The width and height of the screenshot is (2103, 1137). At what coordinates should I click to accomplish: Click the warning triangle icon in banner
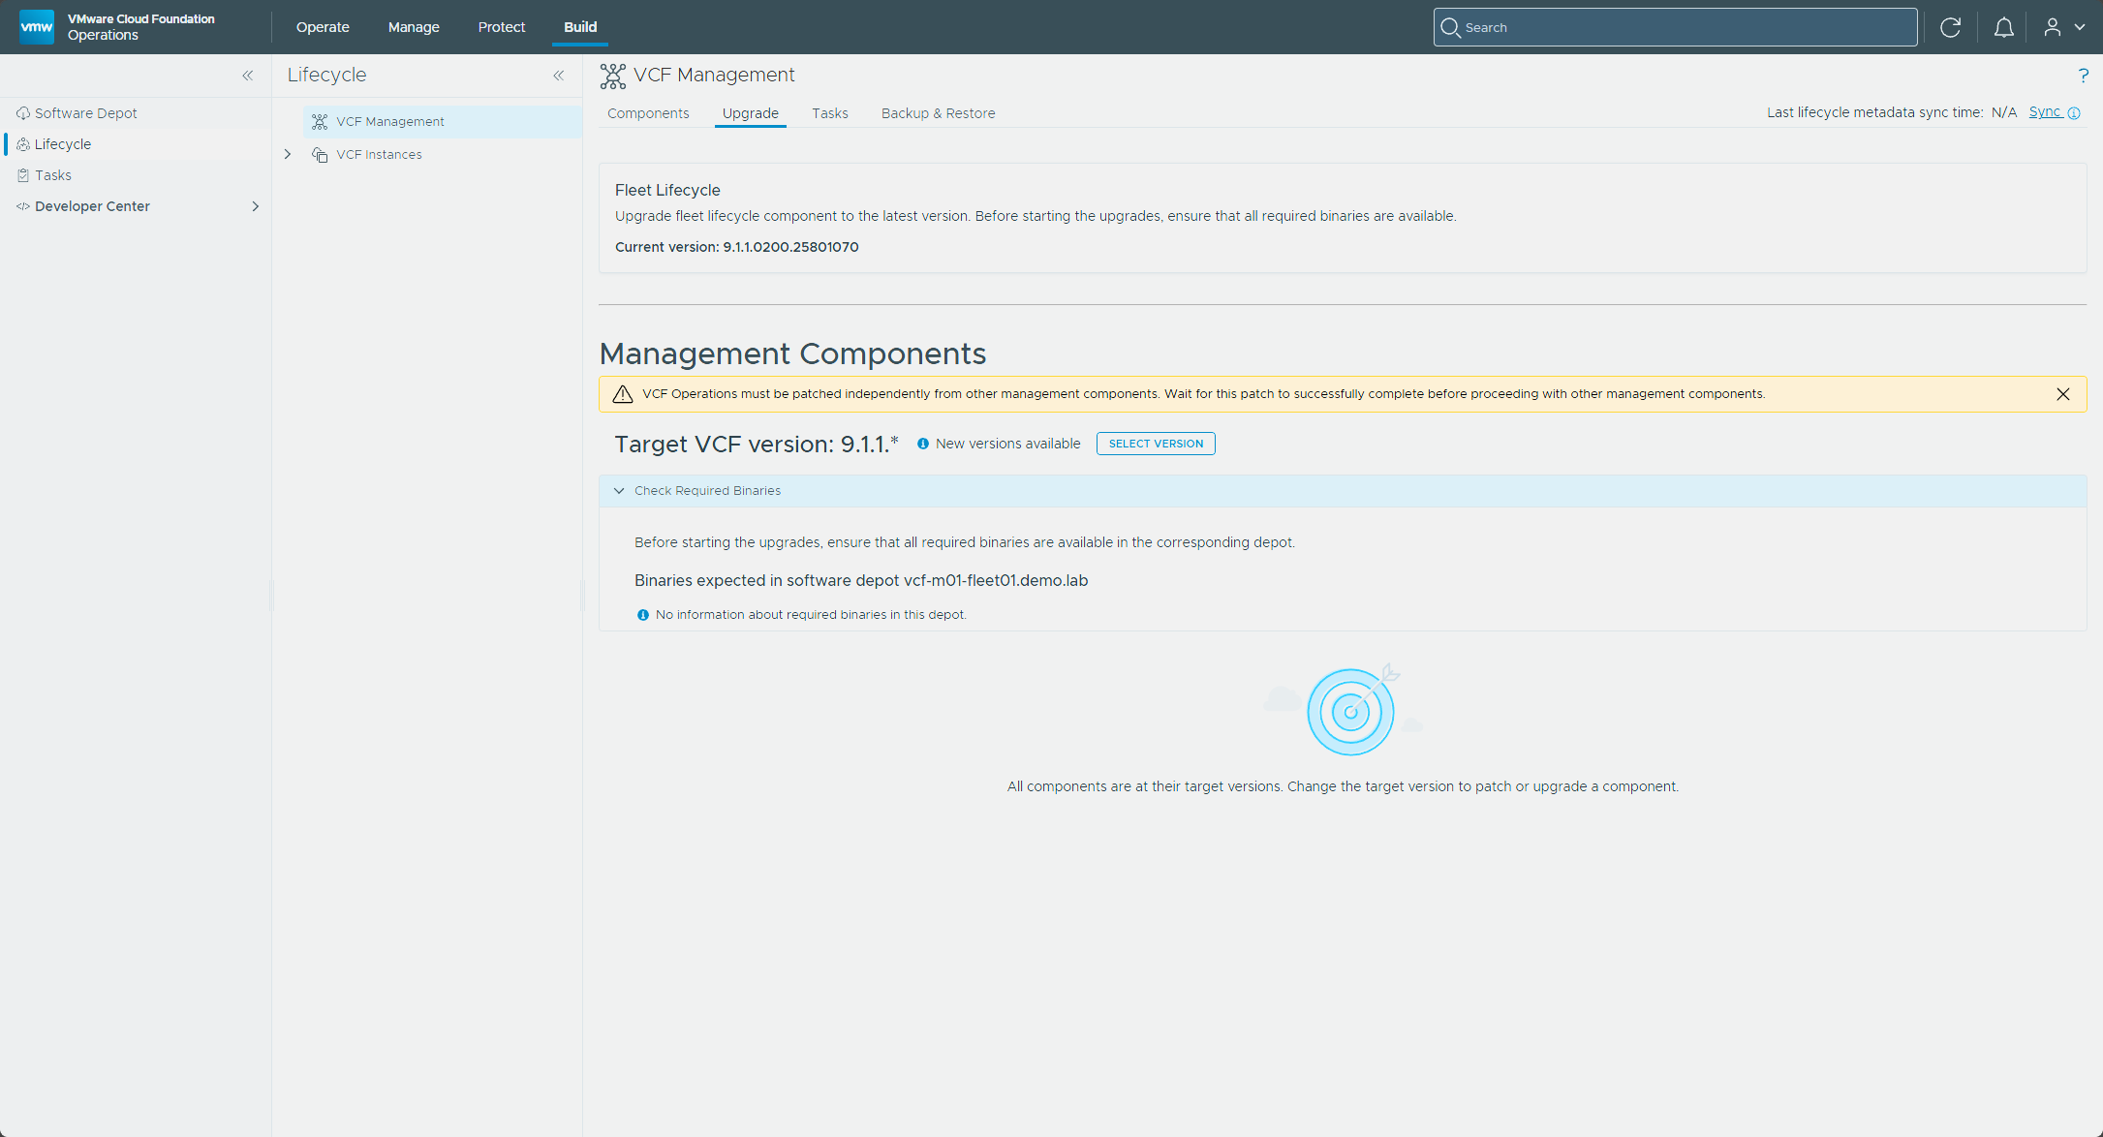(x=623, y=394)
